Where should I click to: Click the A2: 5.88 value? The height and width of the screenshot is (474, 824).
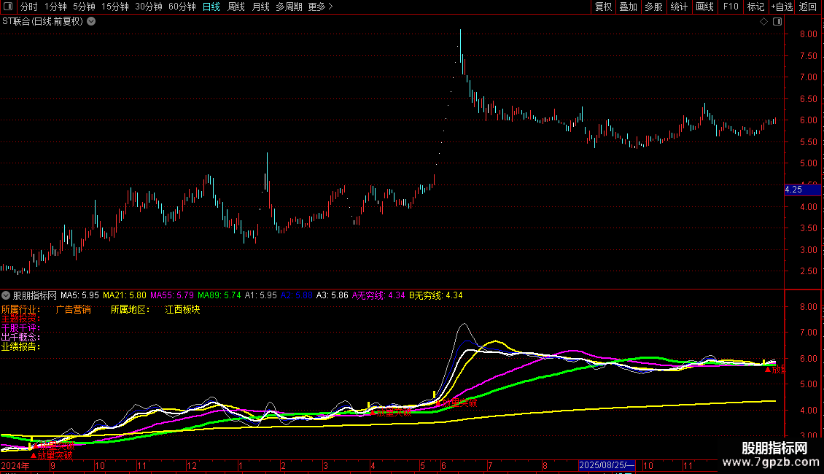tap(296, 295)
